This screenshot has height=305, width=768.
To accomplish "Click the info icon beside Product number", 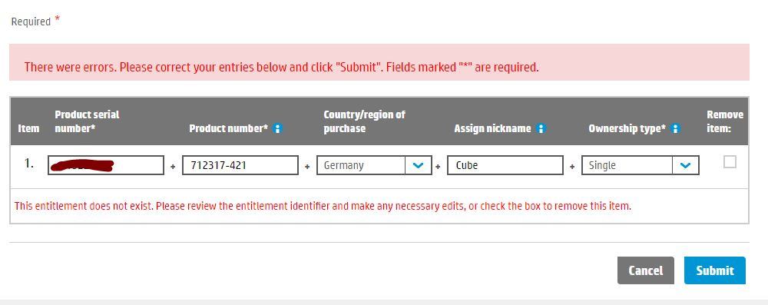I will [x=277, y=128].
